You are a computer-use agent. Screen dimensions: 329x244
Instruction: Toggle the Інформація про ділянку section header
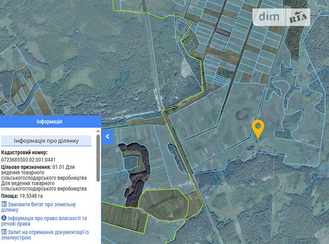coord(46,141)
